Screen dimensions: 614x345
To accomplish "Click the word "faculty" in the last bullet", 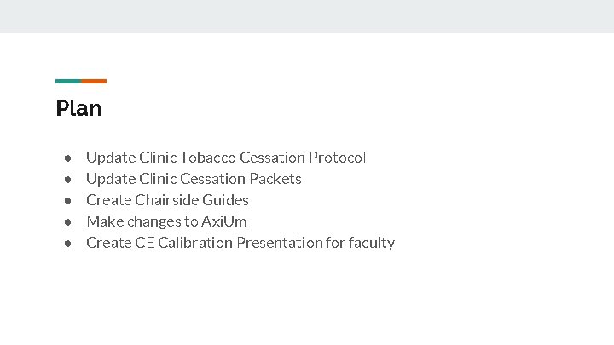I will click(x=371, y=243).
